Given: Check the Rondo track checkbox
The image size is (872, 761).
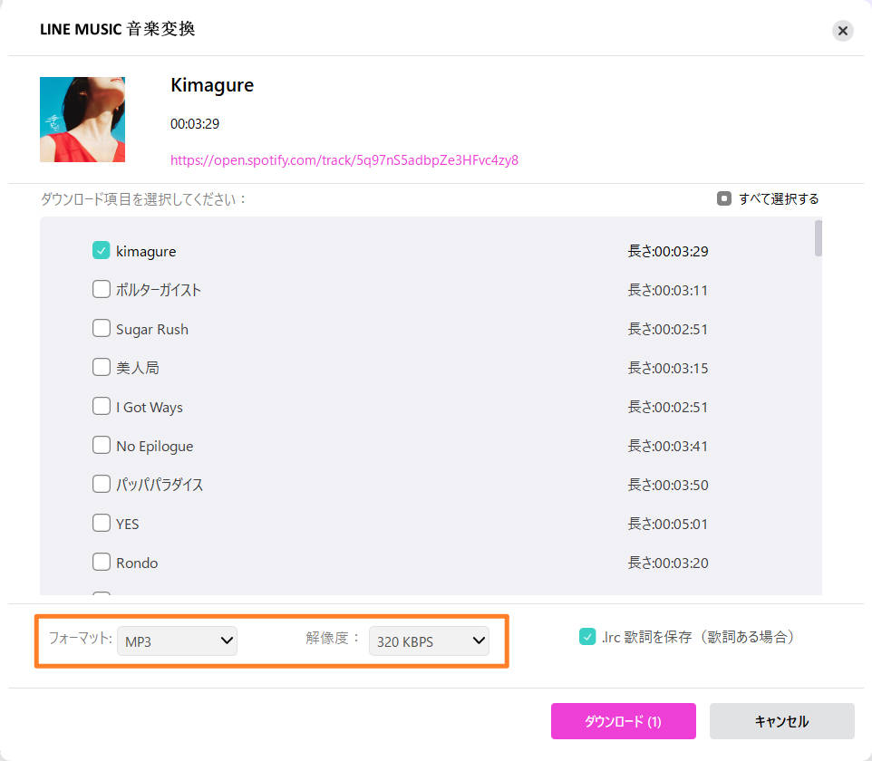Looking at the screenshot, I should tap(102, 562).
